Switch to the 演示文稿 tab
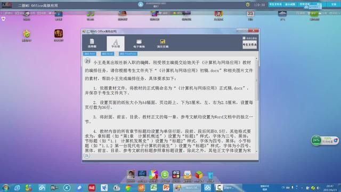The height and width of the screenshot is (192, 341). pos(163,43)
